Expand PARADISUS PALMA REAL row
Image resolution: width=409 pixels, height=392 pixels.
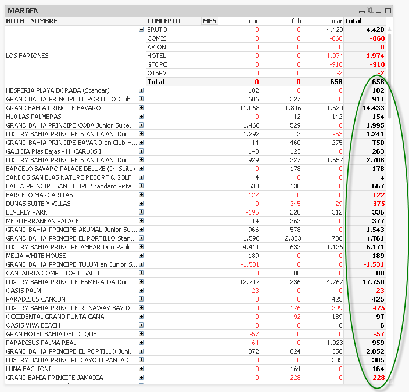click(x=141, y=343)
